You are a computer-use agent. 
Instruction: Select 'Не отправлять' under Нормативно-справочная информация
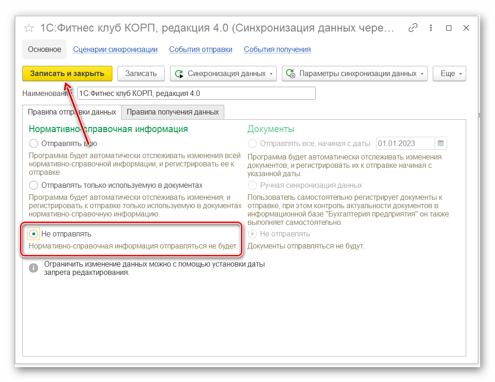tap(33, 234)
